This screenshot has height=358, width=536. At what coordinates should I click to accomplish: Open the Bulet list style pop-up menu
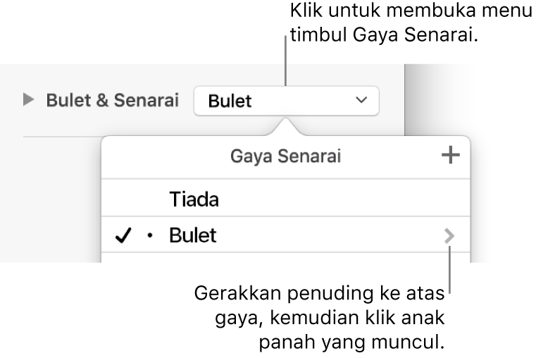pyautogui.click(x=285, y=101)
